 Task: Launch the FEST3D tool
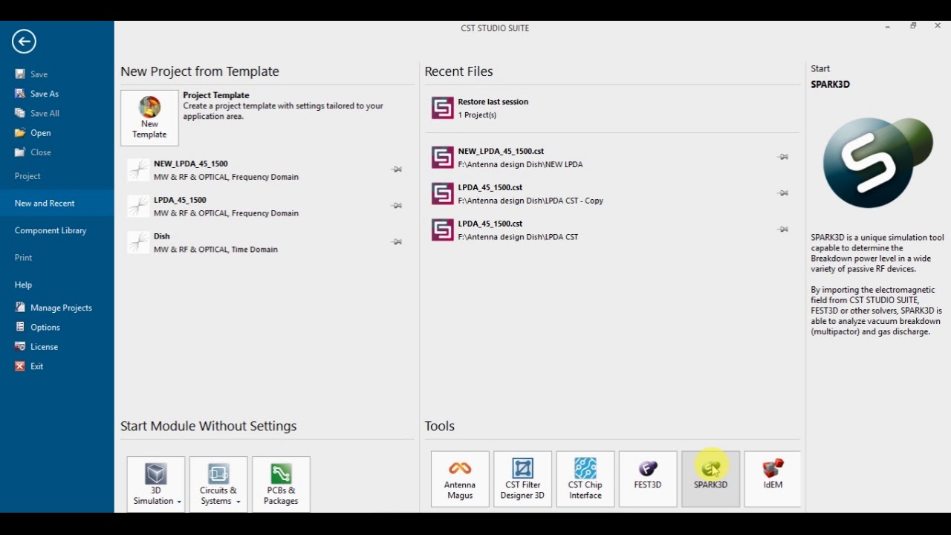pos(648,479)
